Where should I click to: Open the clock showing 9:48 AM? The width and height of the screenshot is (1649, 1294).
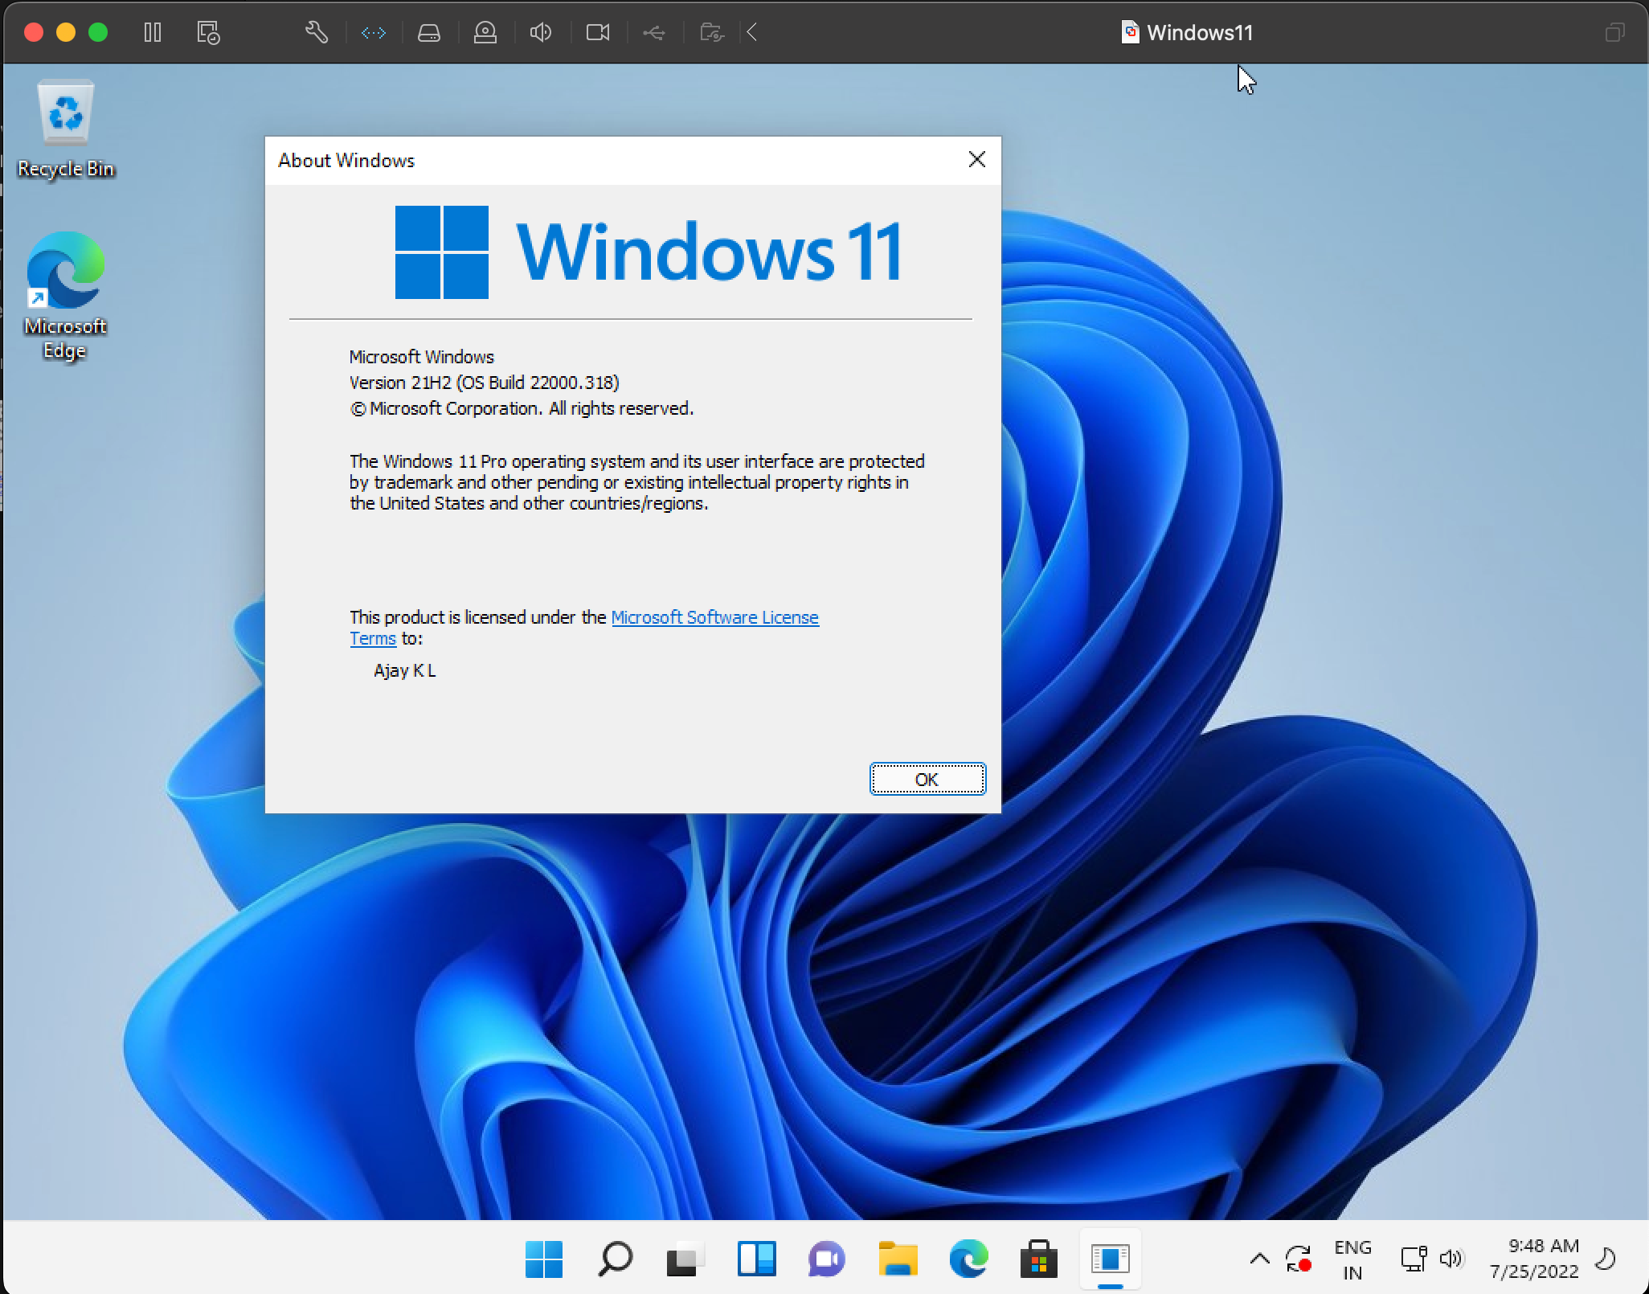click(1534, 1259)
